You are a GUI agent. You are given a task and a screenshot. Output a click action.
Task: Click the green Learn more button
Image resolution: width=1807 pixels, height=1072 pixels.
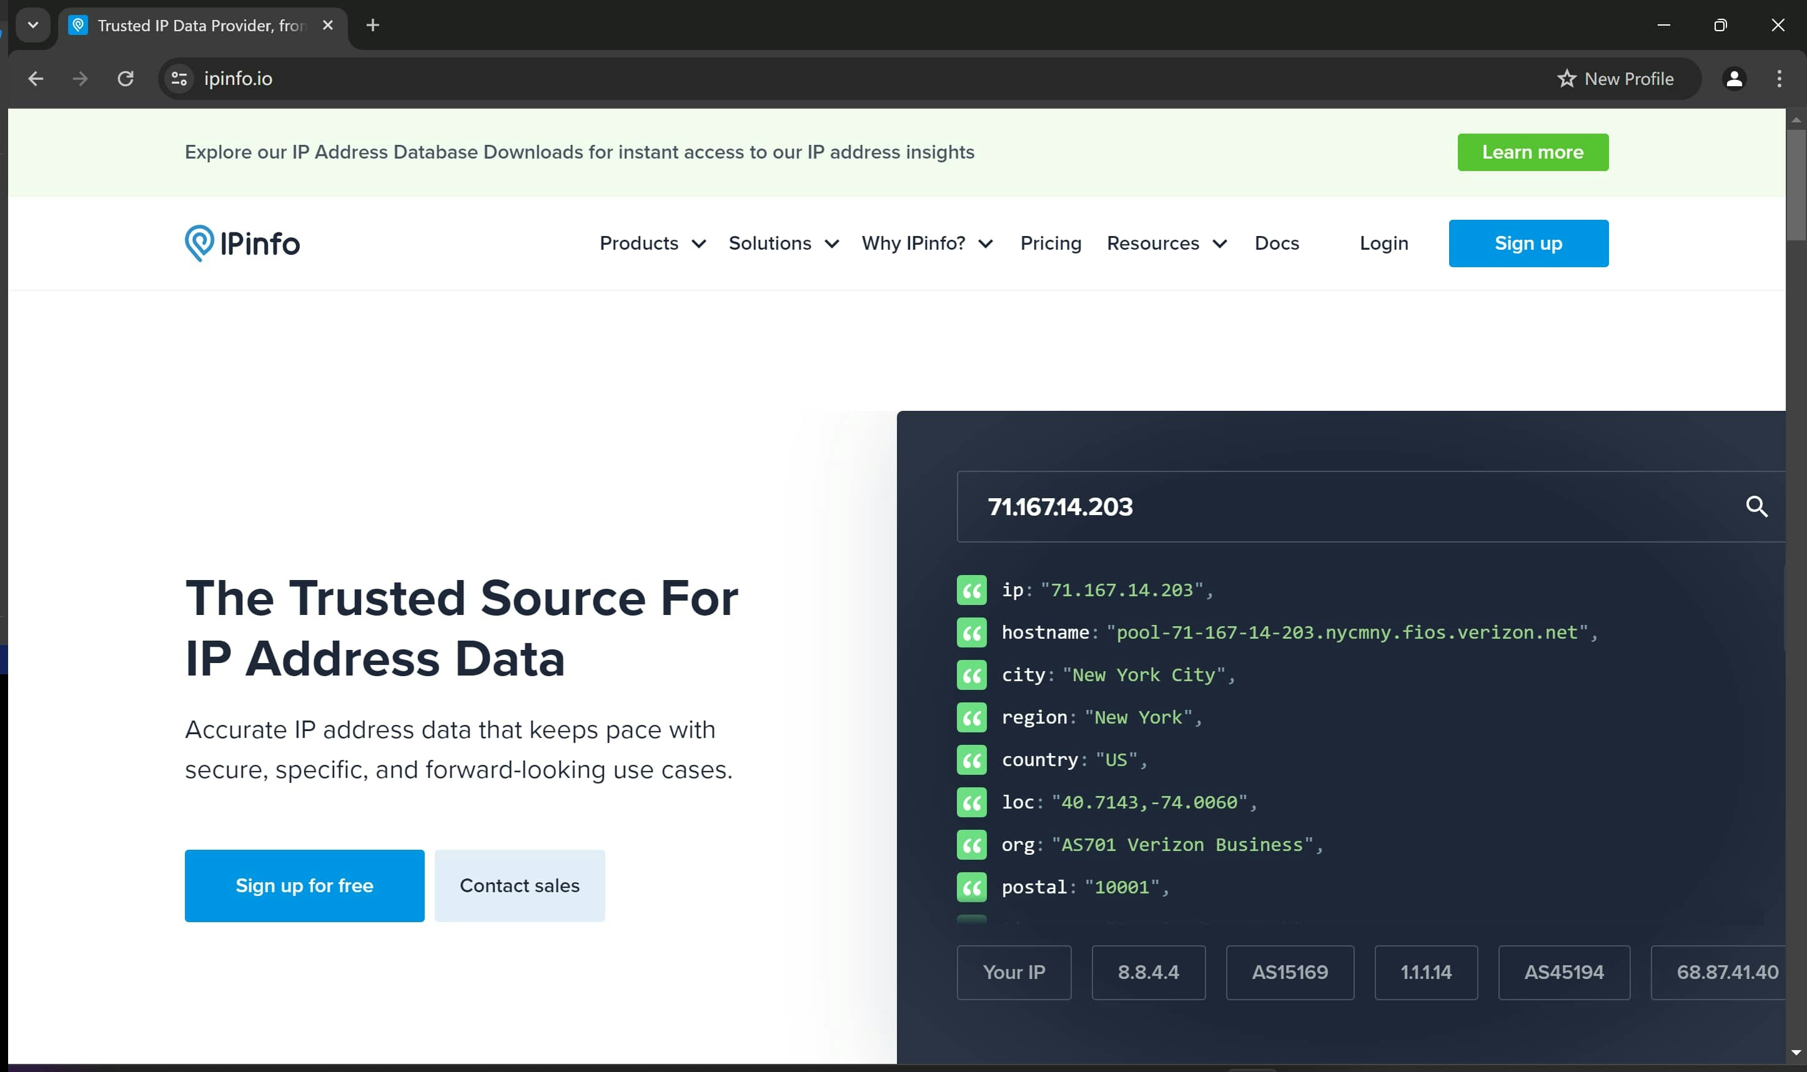(x=1532, y=152)
